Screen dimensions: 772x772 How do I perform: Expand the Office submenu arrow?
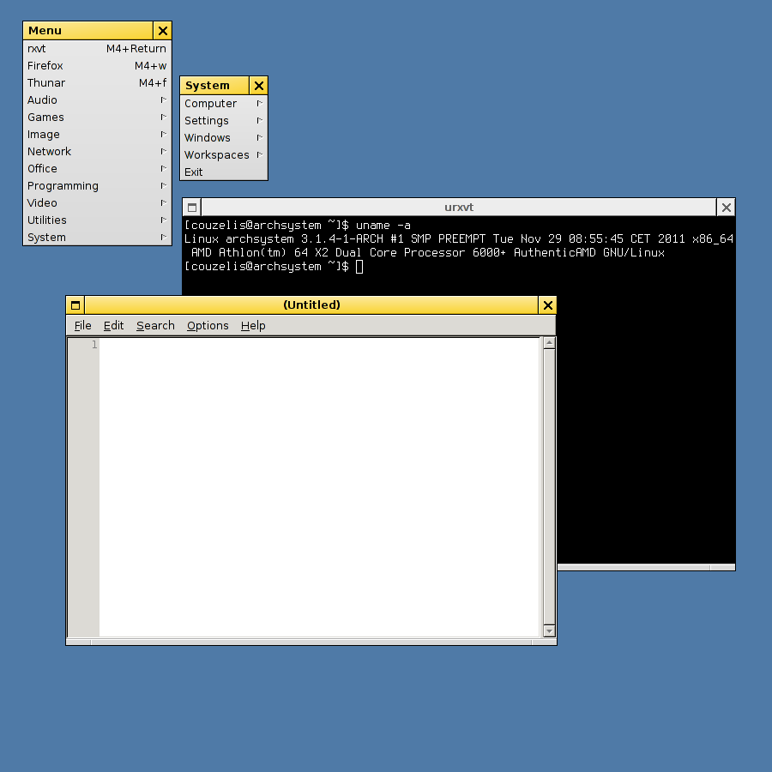coord(164,168)
